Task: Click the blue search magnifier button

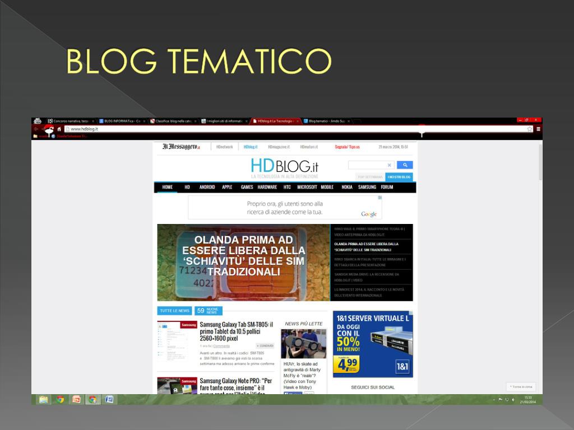Action: coord(405,165)
